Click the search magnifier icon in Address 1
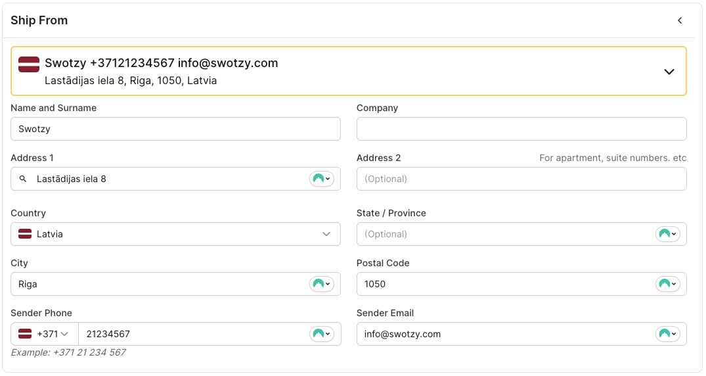This screenshot has width=706, height=376. point(23,179)
